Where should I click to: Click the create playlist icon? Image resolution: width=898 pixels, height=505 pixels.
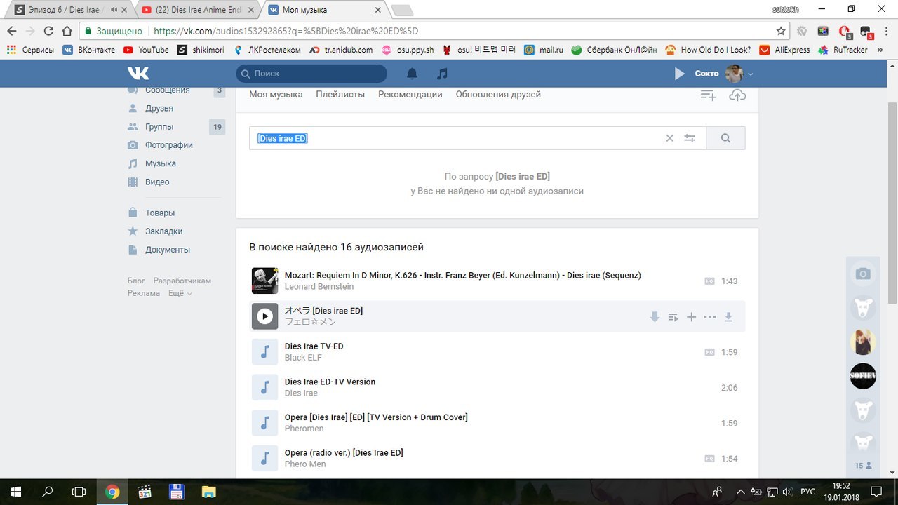click(x=708, y=95)
